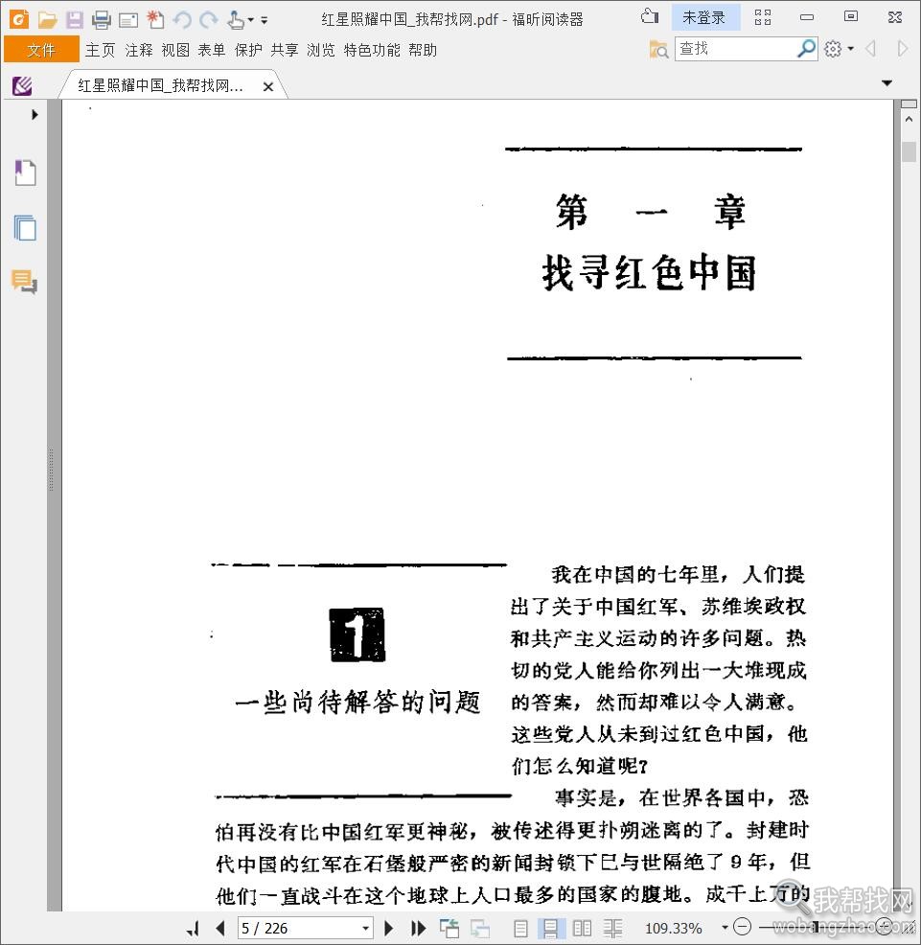Click the Undo arrow icon
The height and width of the screenshot is (945, 921).
click(182, 20)
